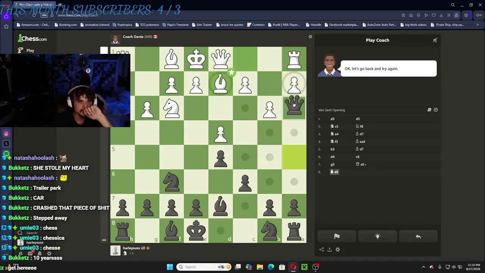Click the taskbar Search box

point(203,267)
